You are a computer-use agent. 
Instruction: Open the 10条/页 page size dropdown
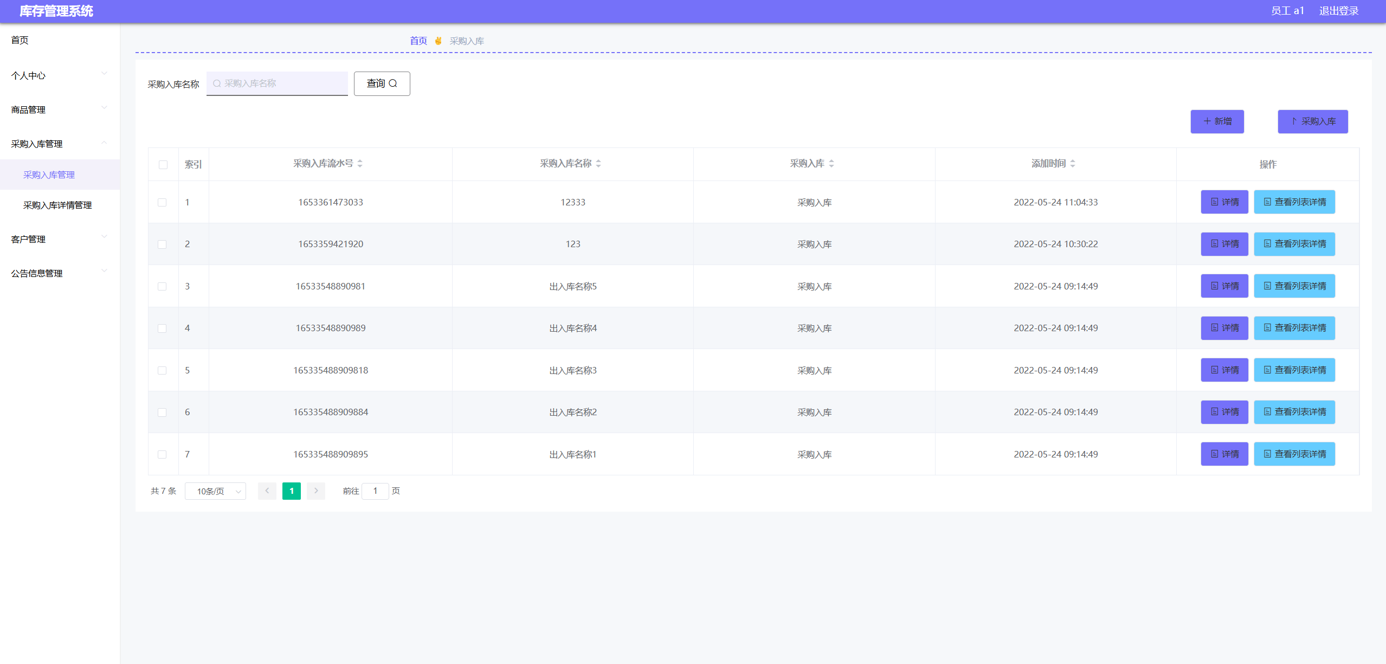click(x=215, y=491)
